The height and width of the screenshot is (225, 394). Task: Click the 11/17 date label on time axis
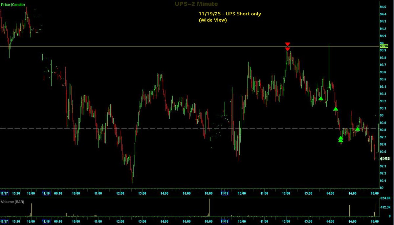click(x=4, y=193)
